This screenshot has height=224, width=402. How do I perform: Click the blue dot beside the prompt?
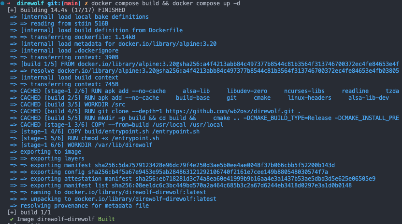pyautogui.click(x=2, y=3)
